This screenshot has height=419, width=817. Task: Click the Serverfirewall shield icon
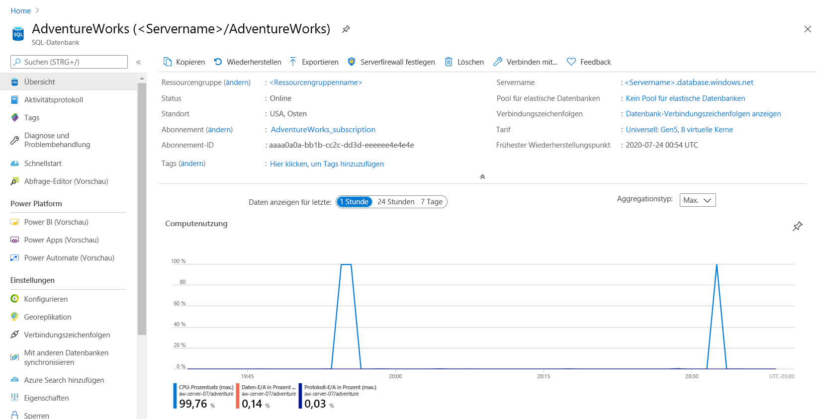click(352, 62)
